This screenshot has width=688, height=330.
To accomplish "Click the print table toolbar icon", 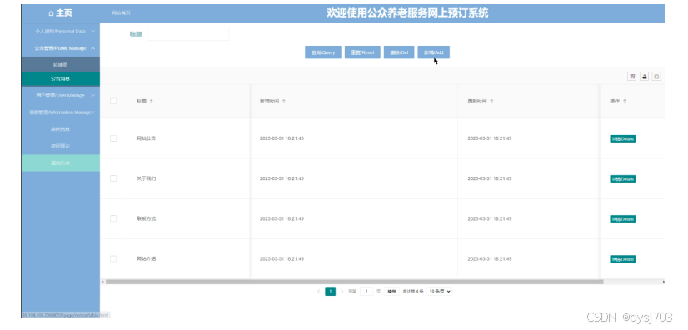I will 656,77.
